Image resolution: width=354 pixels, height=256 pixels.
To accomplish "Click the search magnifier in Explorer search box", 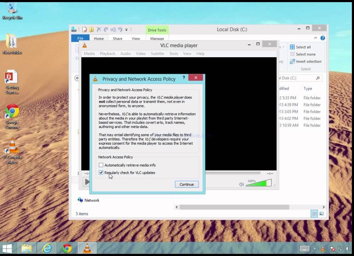I will click(x=318, y=78).
